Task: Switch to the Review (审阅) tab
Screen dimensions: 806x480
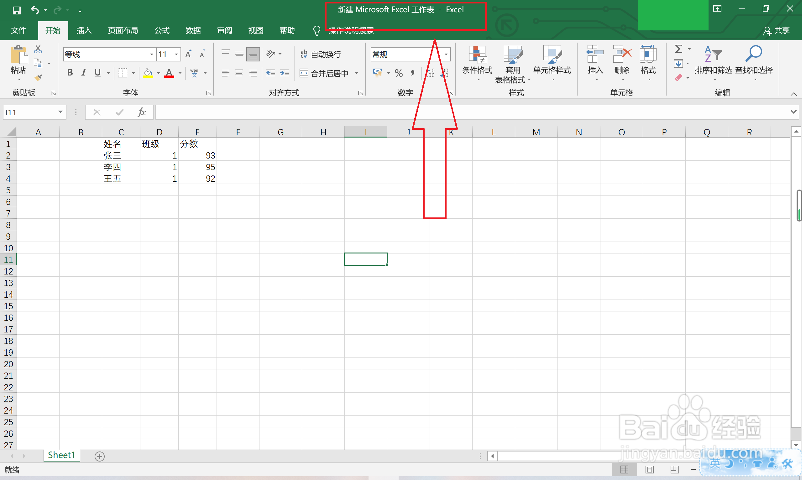Action: tap(225, 30)
